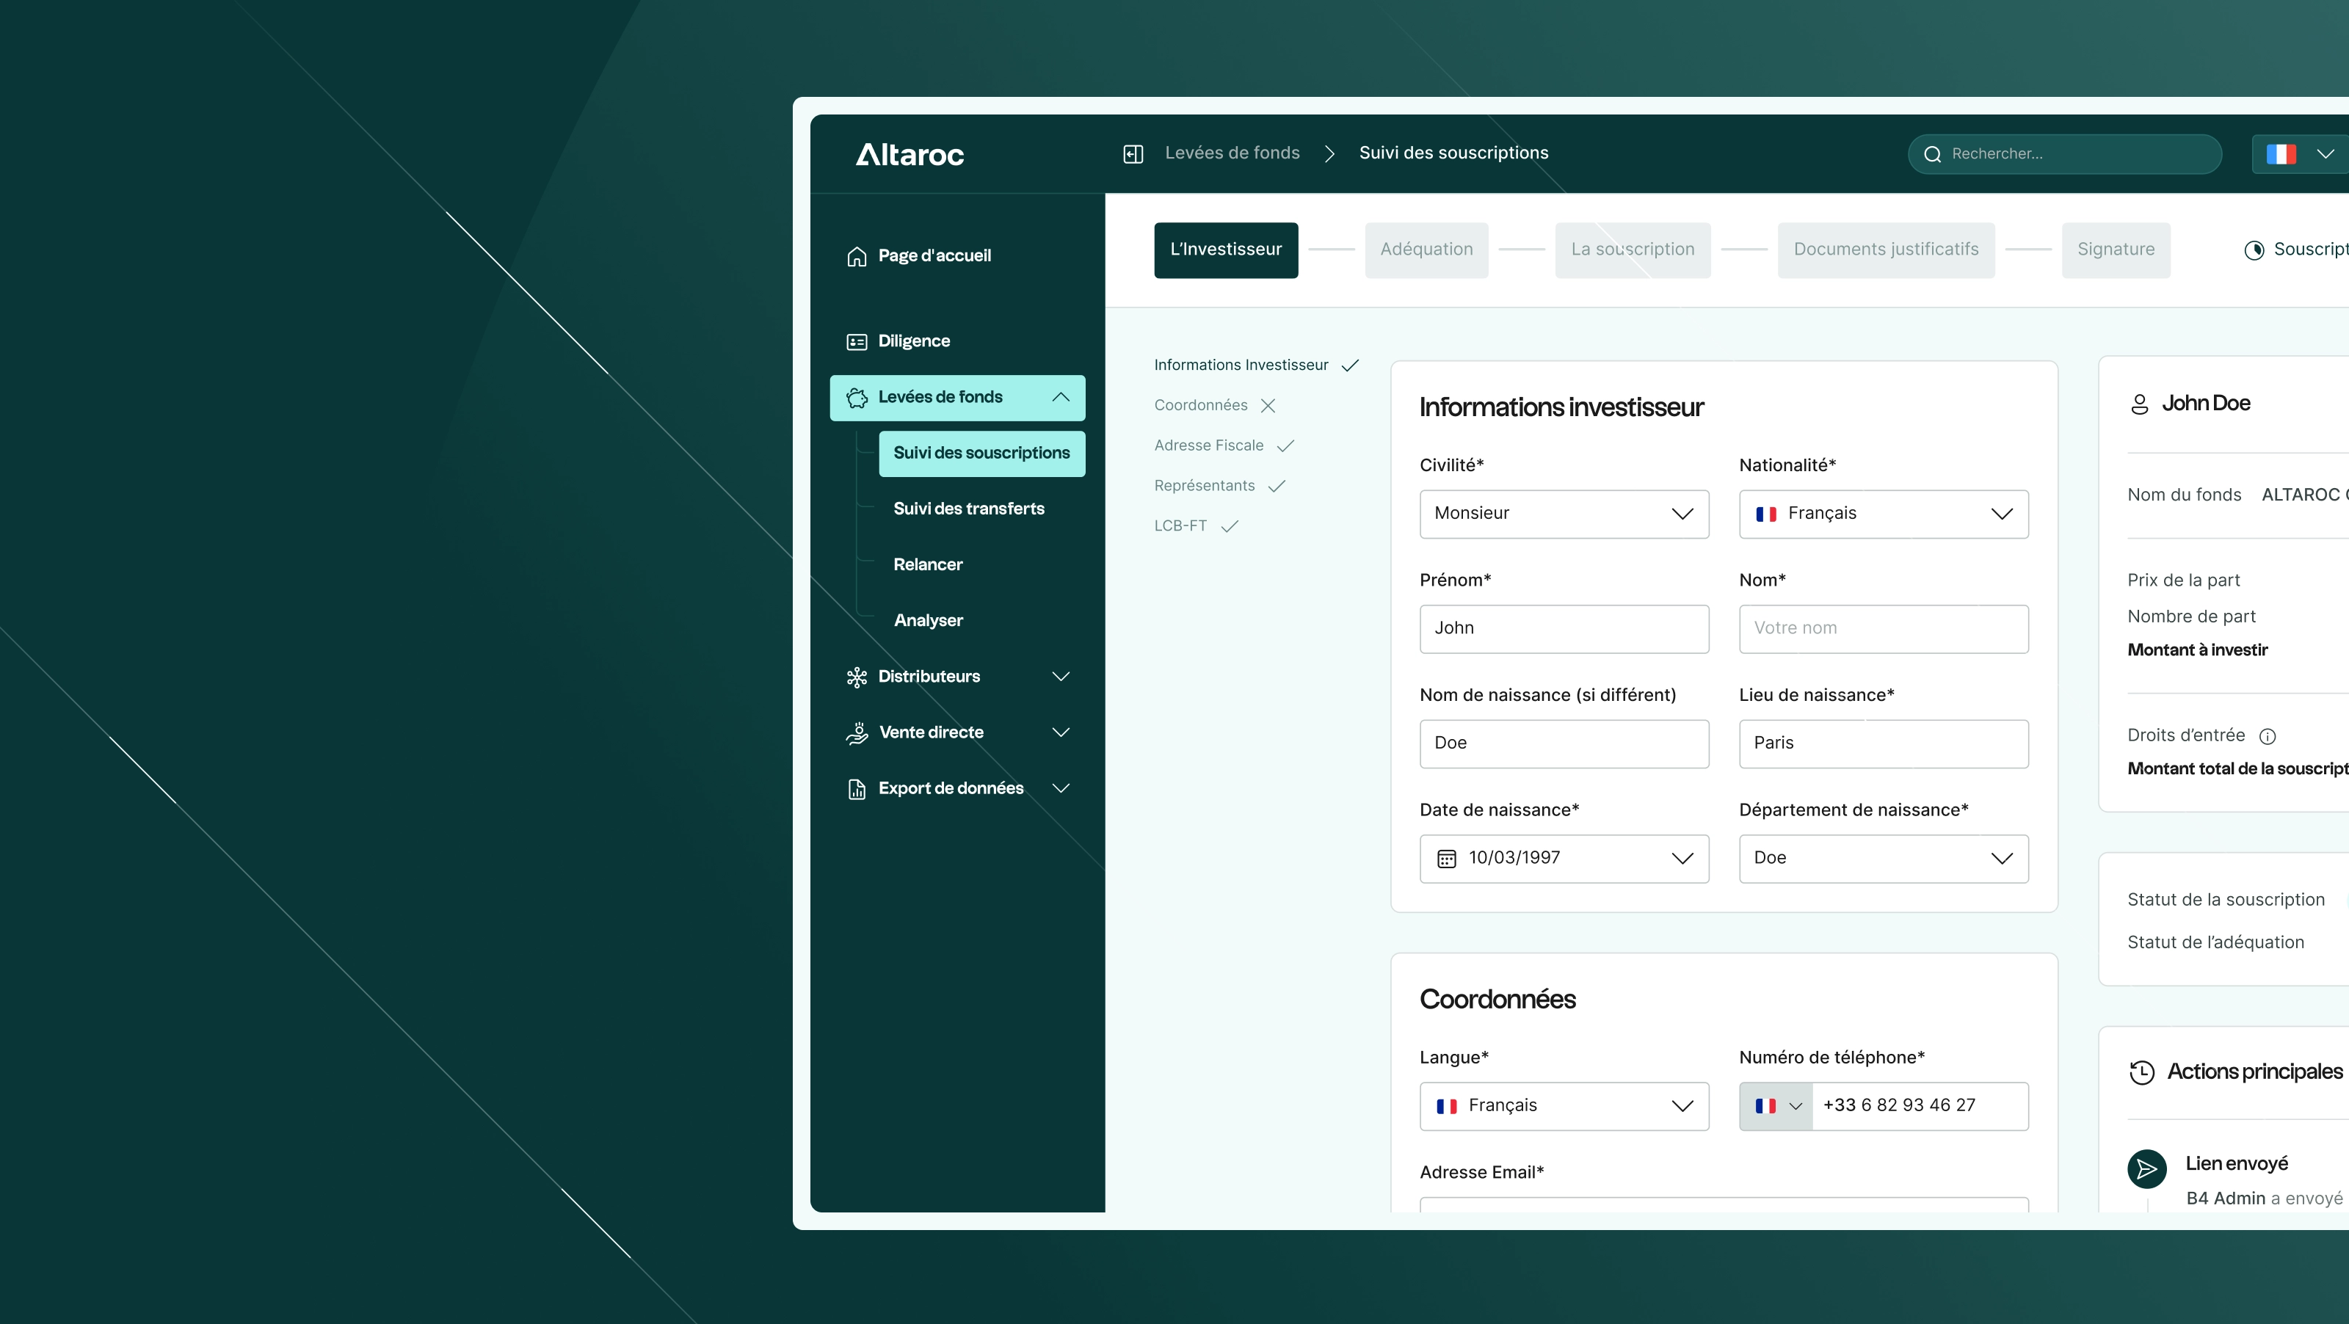Open the Langue dropdown
The height and width of the screenshot is (1324, 2349).
1564,1106
